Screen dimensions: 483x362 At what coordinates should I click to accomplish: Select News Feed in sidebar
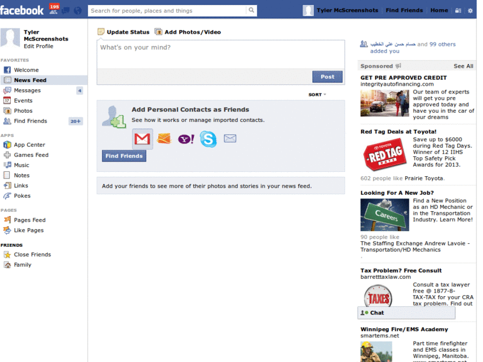(x=43, y=80)
